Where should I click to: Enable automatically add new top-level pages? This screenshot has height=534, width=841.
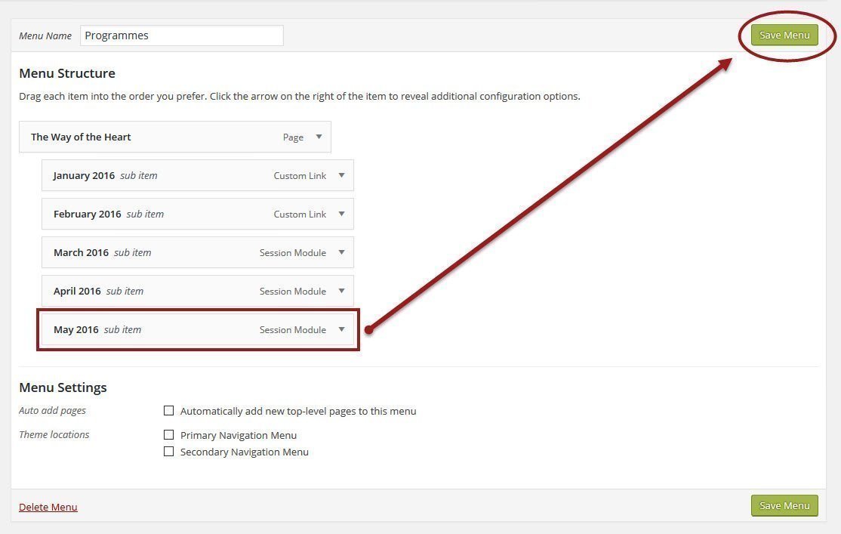tap(169, 410)
